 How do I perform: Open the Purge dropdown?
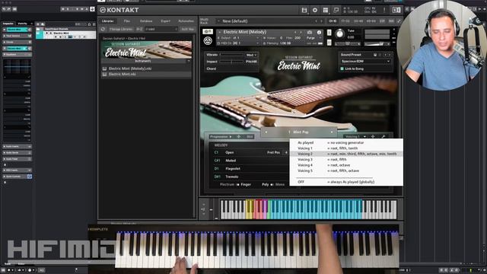tap(313, 38)
